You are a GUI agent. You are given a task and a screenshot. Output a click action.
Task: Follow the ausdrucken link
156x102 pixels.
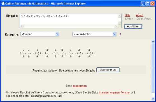[80, 86]
